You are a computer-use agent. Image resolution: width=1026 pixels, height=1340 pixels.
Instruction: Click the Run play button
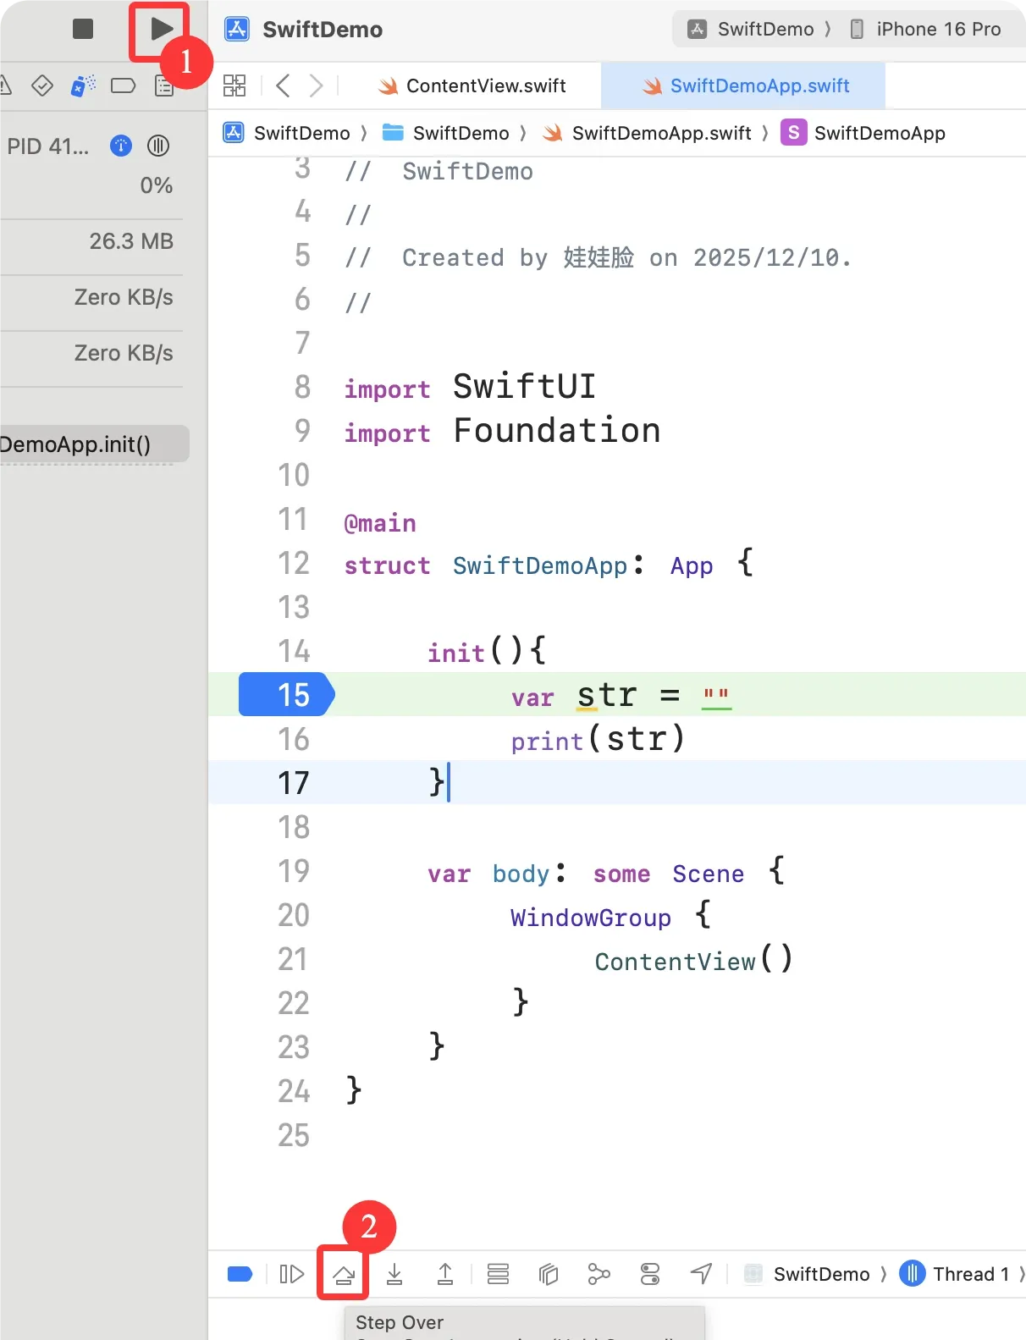pyautogui.click(x=161, y=29)
